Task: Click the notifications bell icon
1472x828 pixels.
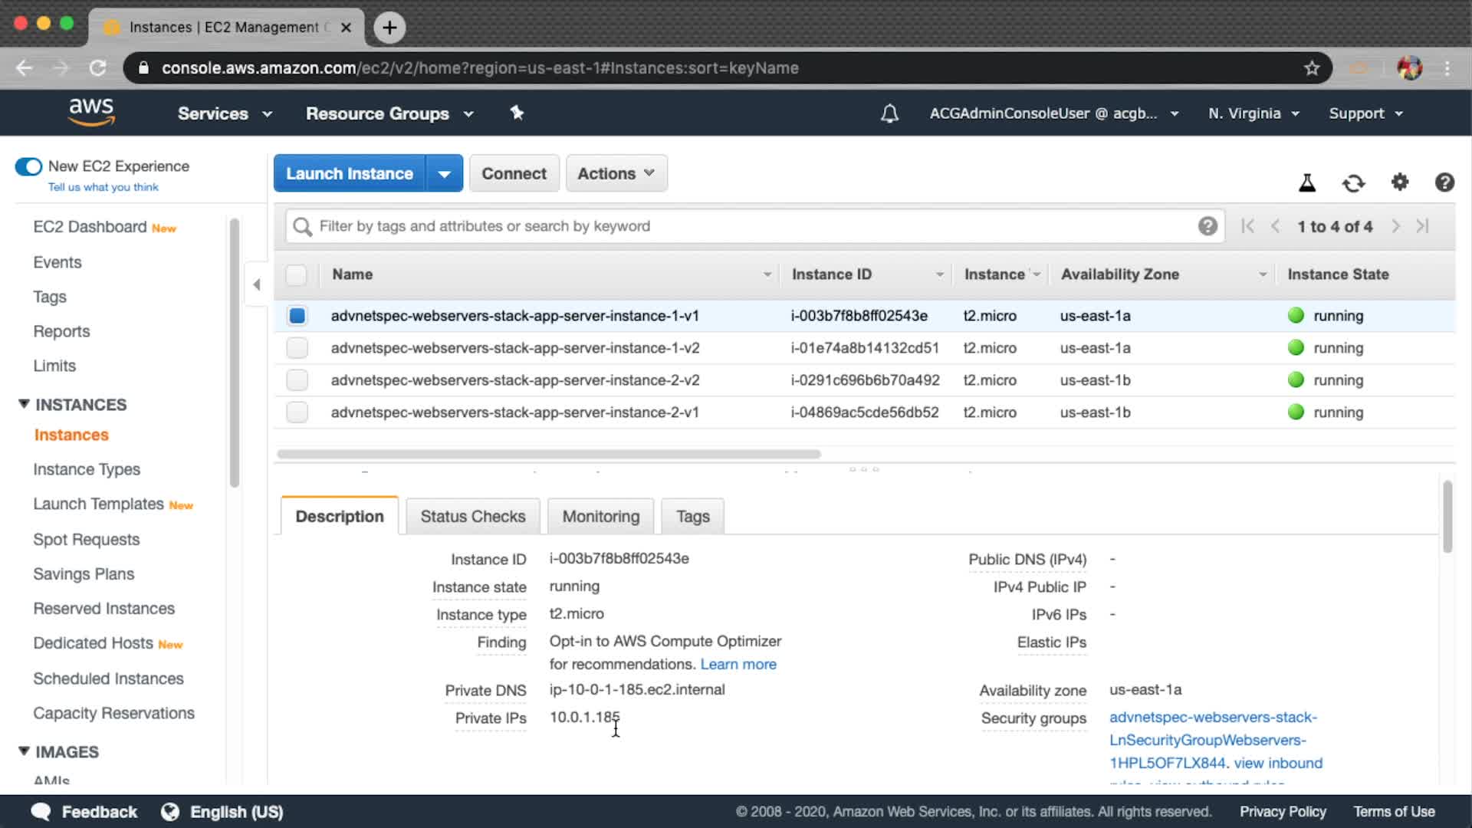Action: click(x=889, y=113)
